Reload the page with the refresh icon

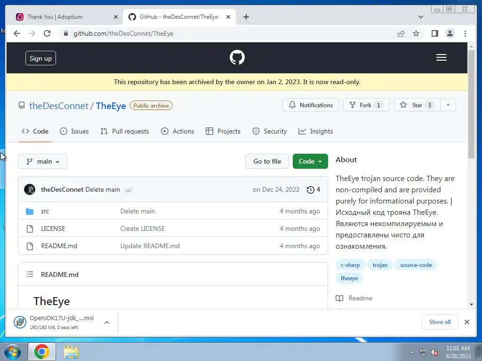pyautogui.click(x=47, y=33)
